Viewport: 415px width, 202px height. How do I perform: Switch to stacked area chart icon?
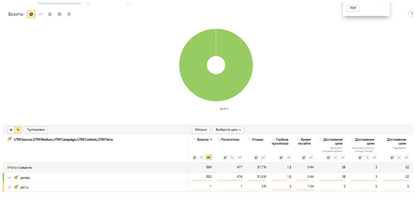50,14
